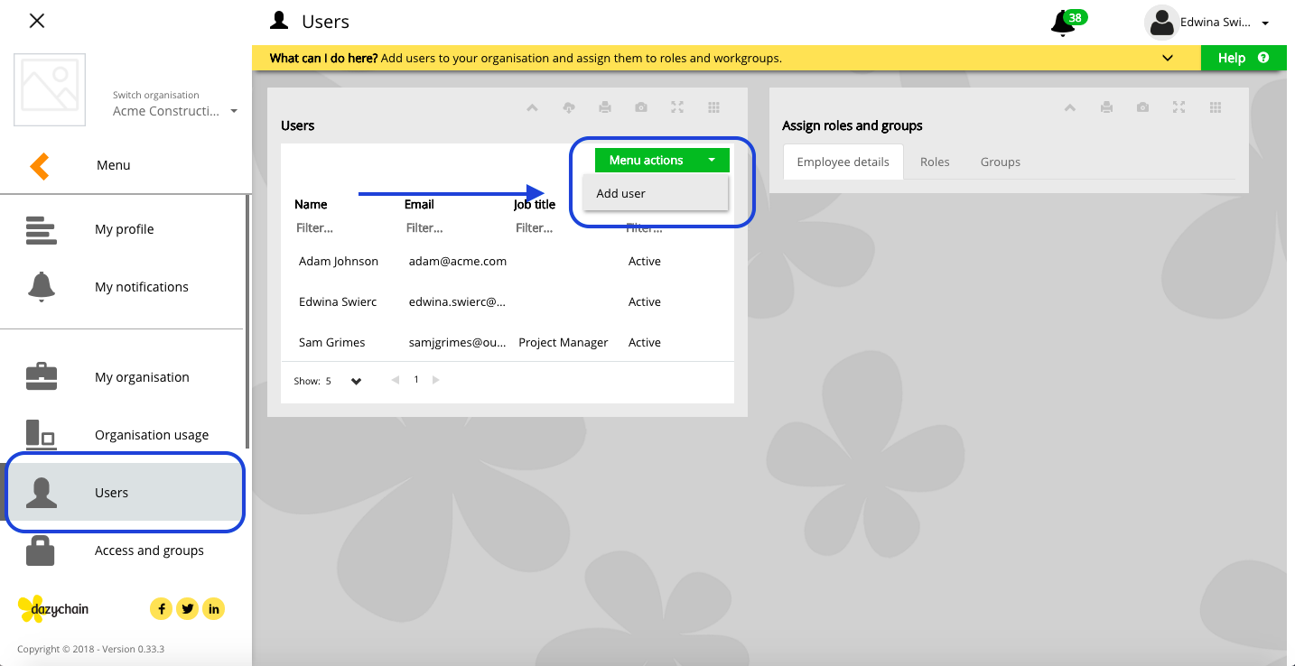Click the Access and groups padlock icon
Image resolution: width=1295 pixels, height=666 pixels.
pos(41,550)
